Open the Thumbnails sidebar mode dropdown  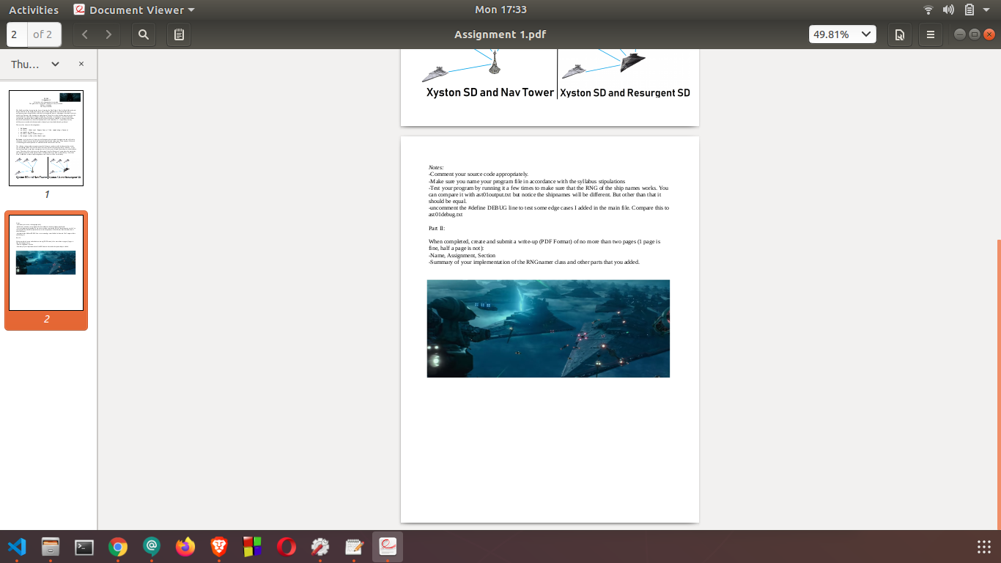(x=32, y=64)
